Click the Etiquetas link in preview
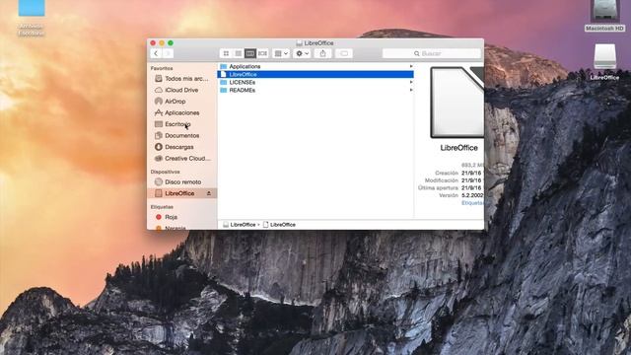631x355 pixels. click(472, 203)
